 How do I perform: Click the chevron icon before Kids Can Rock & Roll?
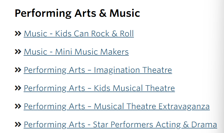click(x=18, y=34)
